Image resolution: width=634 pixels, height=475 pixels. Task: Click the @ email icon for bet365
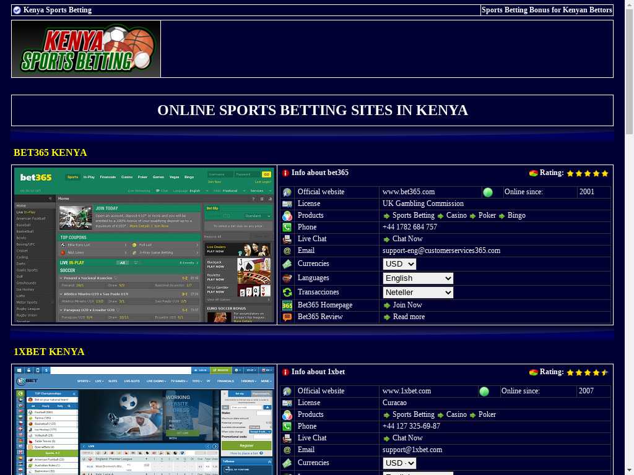coord(287,251)
